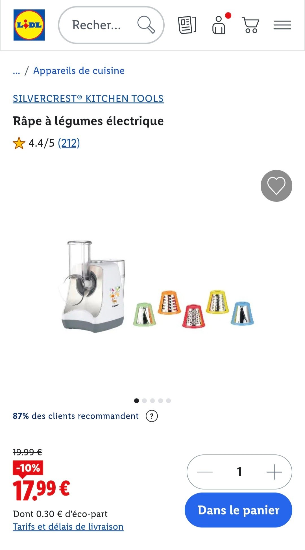Go to Appareils de cuisine breadcrumb

click(x=79, y=71)
